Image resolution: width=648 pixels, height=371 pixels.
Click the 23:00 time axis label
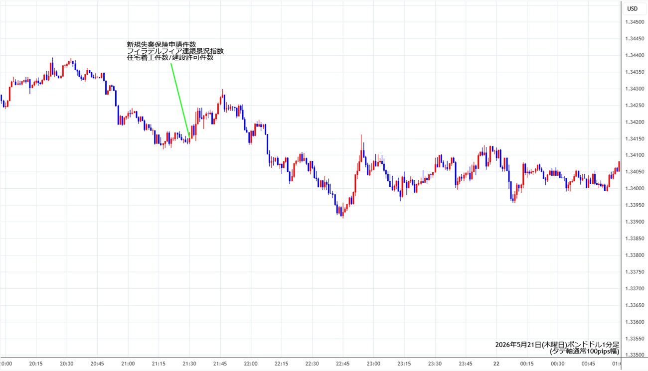click(373, 364)
